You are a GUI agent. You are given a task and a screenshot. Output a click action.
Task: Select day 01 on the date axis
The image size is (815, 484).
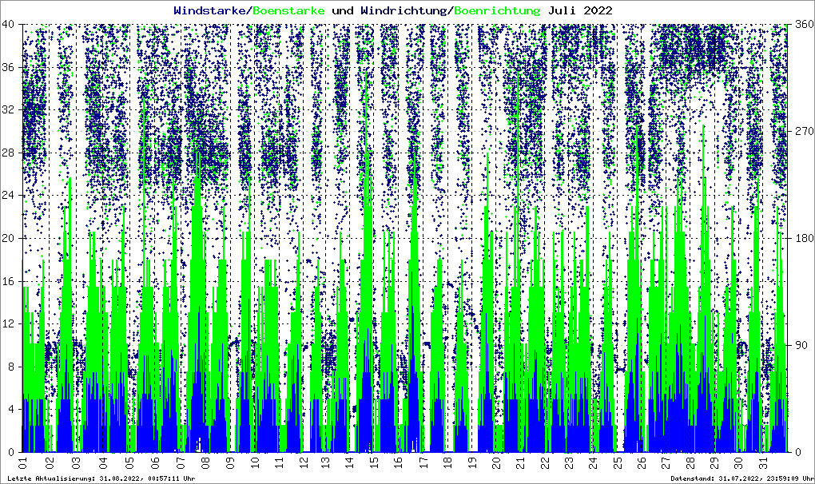click(23, 462)
